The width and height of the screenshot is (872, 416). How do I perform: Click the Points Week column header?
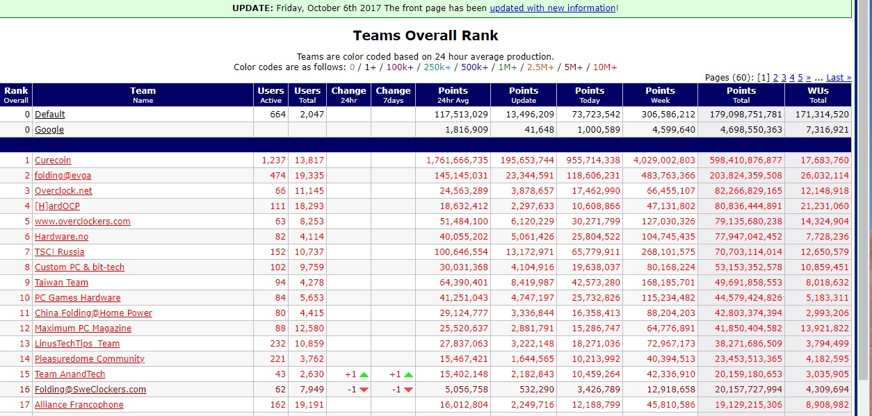(x=660, y=95)
